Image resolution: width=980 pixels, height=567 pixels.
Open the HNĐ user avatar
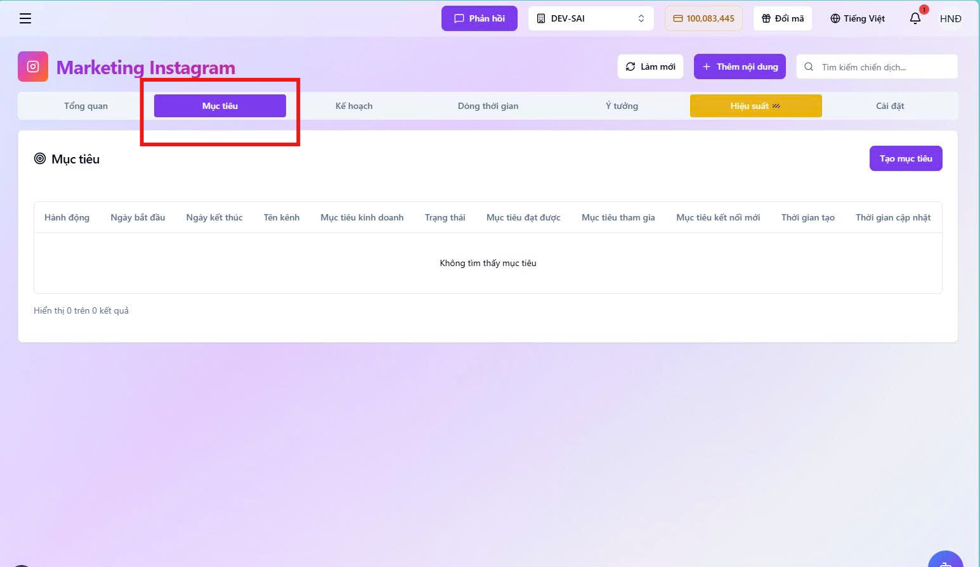(x=950, y=18)
